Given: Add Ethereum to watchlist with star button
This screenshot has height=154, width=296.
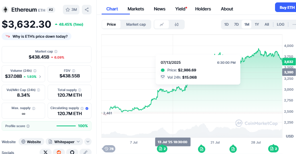Looking at the screenshot, I should pos(71,10).
